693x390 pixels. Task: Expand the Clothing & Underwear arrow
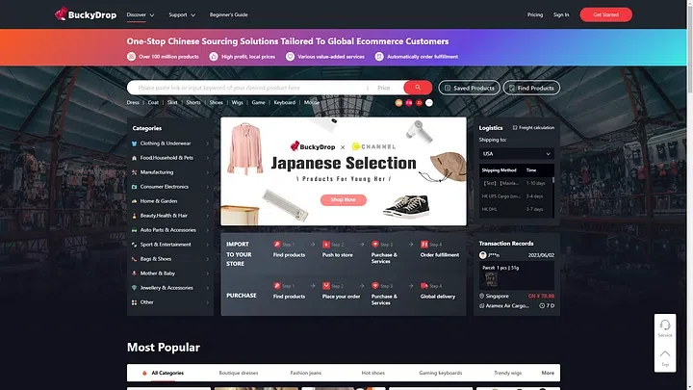tap(207, 143)
